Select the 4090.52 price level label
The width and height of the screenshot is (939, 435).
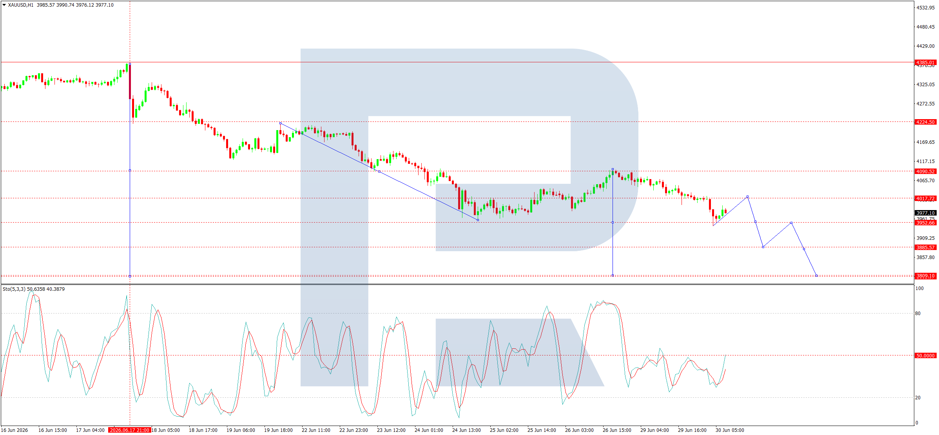coord(926,171)
